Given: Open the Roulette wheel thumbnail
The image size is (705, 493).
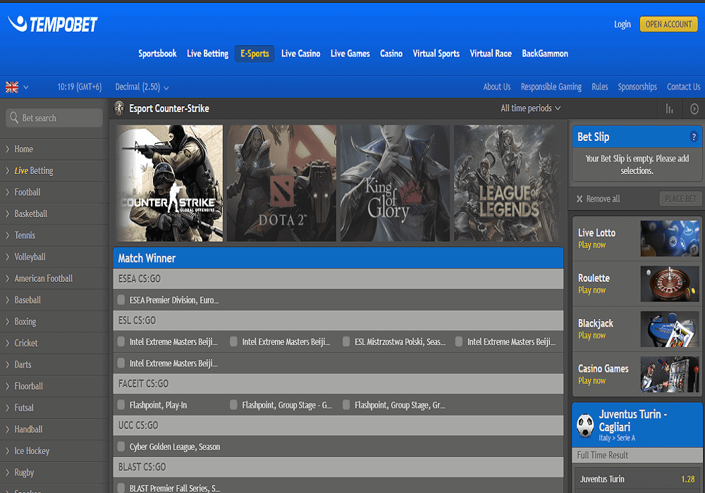Looking at the screenshot, I should 670,284.
